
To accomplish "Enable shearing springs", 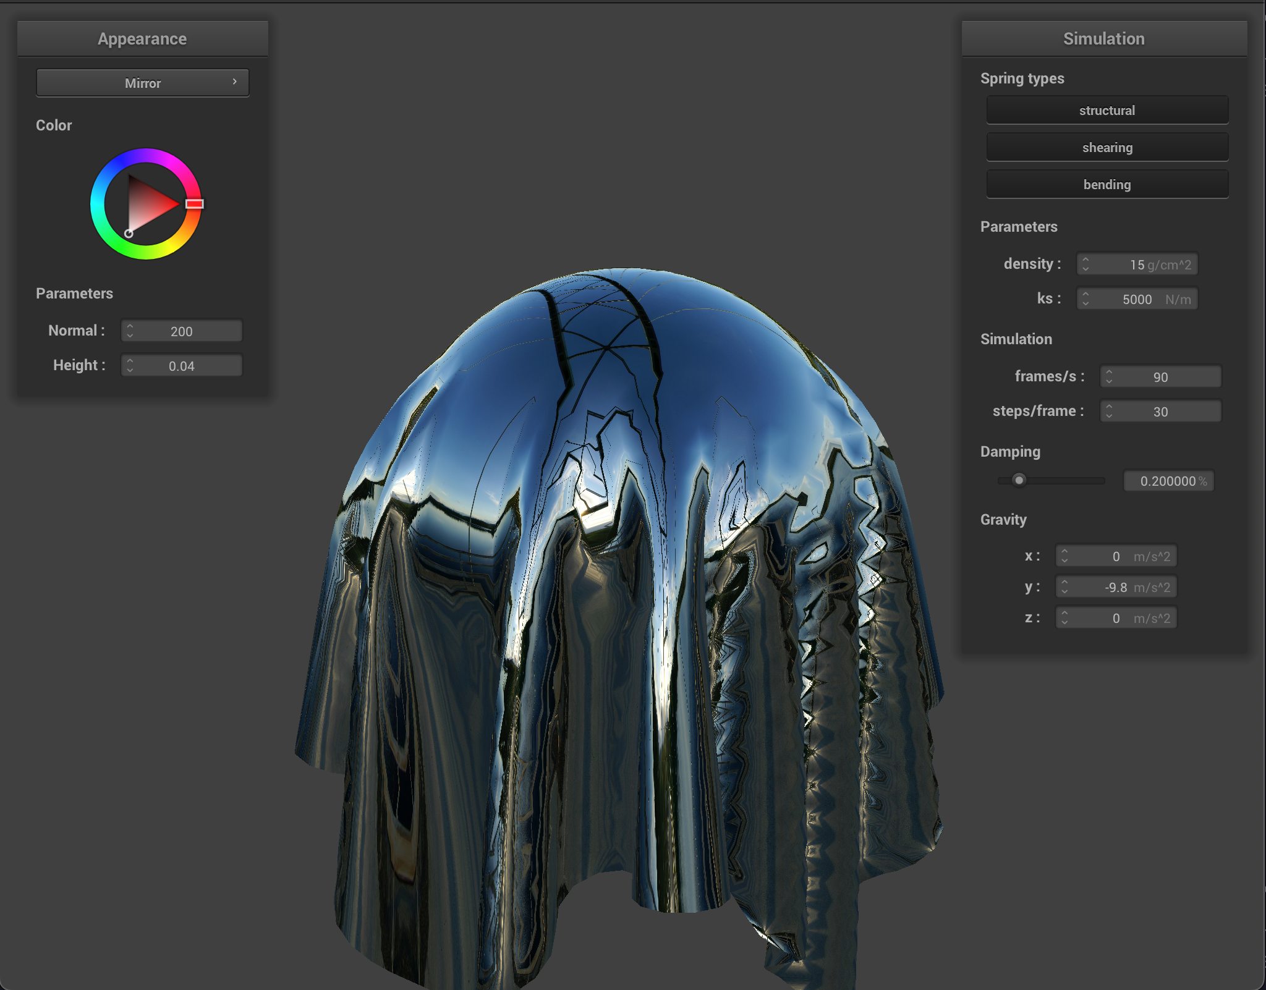I will (1107, 146).
